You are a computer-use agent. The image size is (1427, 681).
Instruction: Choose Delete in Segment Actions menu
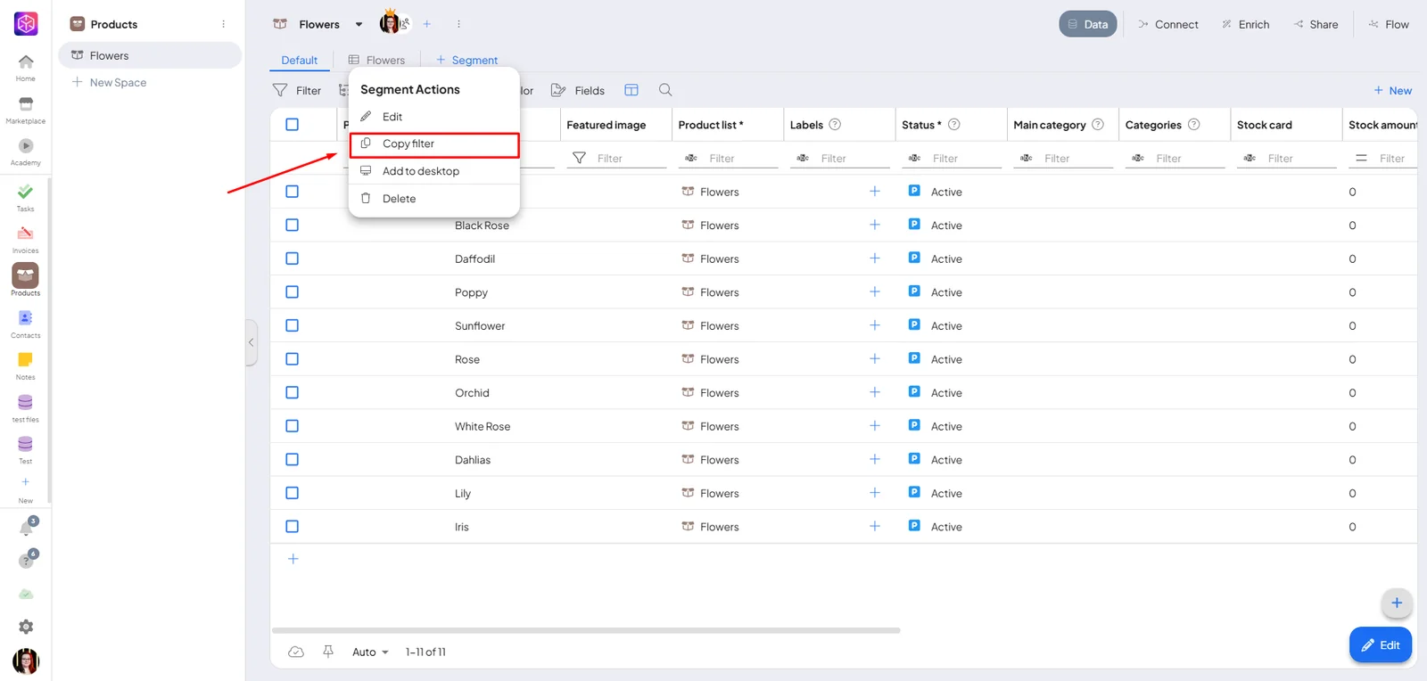point(434,199)
